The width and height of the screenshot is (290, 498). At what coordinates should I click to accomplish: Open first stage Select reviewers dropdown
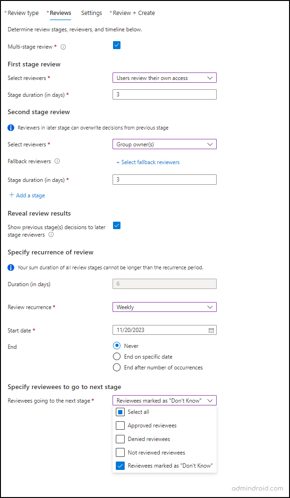click(x=164, y=78)
